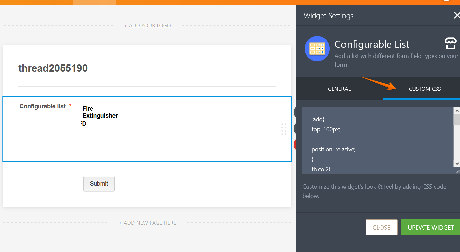Click the CSS textarea scrollbar thumb
The width and height of the screenshot is (460, 252).
click(457, 119)
